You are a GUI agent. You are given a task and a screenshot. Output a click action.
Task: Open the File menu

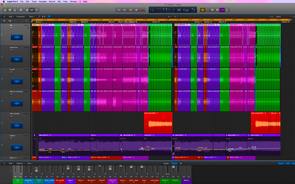pyautogui.click(x=22, y=1)
